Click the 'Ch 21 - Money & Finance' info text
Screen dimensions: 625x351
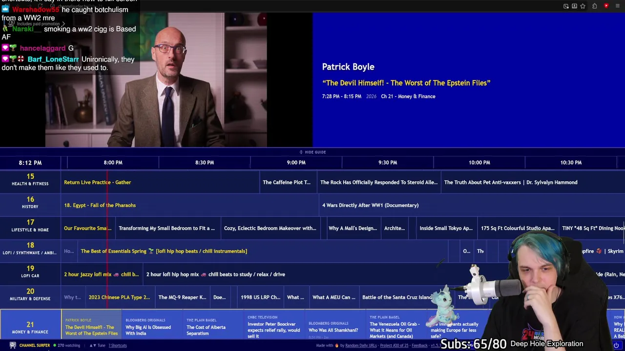point(408,97)
